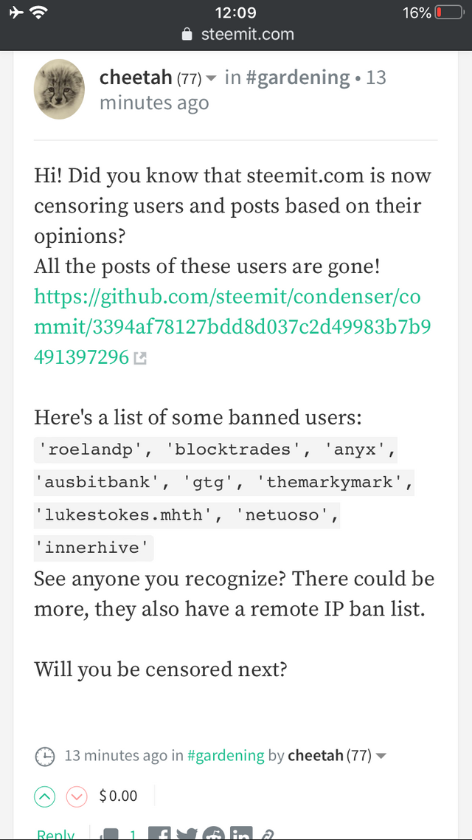The width and height of the screenshot is (472, 840).
Task: Tap the clock timestamp icon
Action: 45,757
